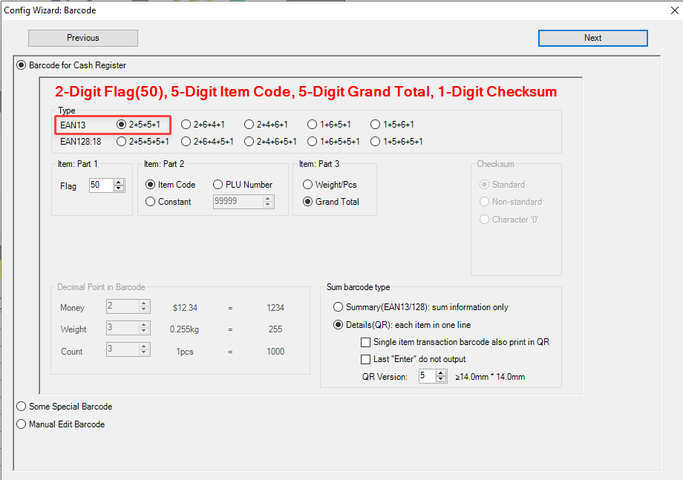The width and height of the screenshot is (683, 480).
Task: Choose EAN128 1+5+6+5+1 type
Action: tap(396, 142)
